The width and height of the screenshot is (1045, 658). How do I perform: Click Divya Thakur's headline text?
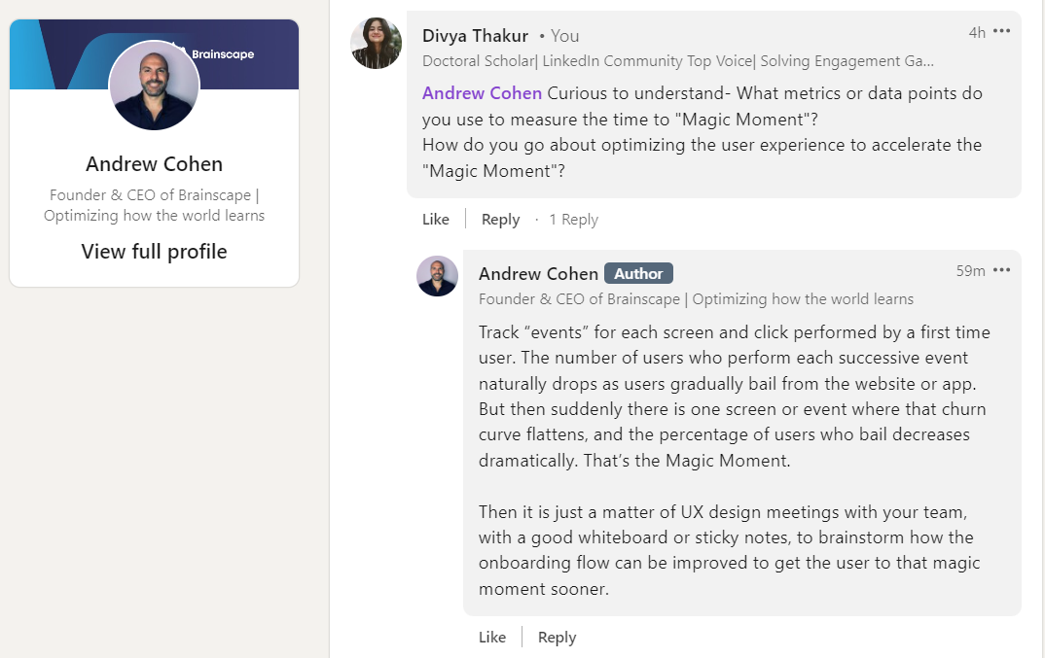coord(678,61)
